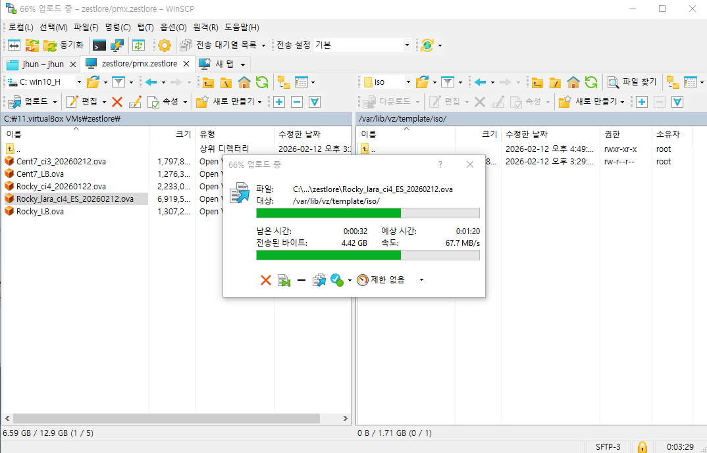Click the local rename icon
Screen dimensions: 707x453
tap(135, 102)
